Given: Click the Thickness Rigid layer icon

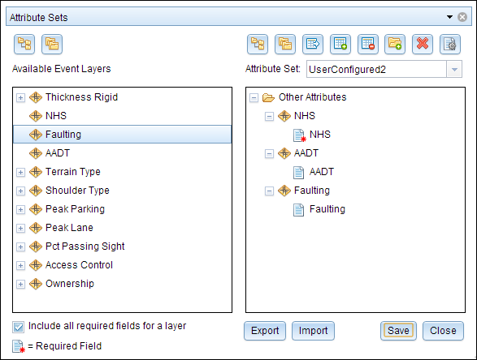Looking at the screenshot, I should coord(36,97).
